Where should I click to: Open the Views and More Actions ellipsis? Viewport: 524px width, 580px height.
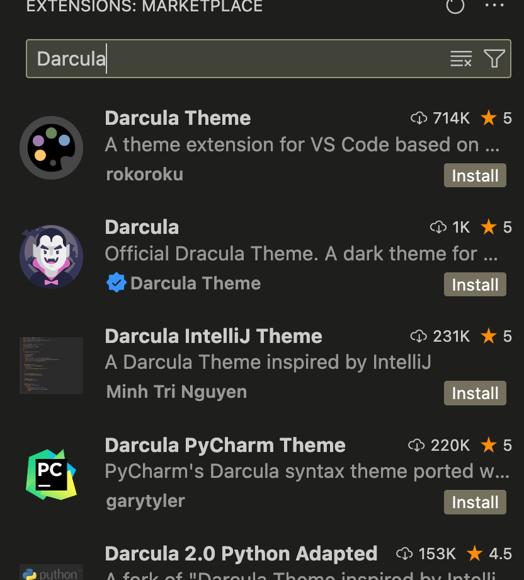click(494, 5)
